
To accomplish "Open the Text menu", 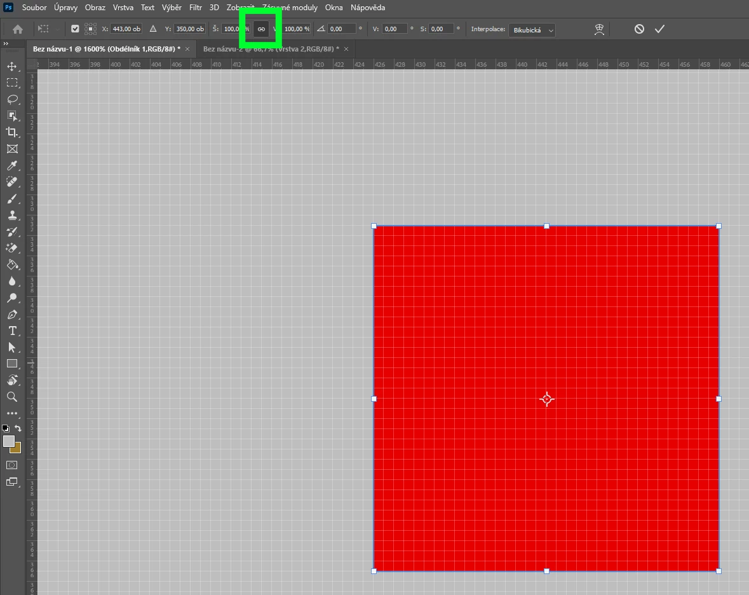I will pos(147,8).
